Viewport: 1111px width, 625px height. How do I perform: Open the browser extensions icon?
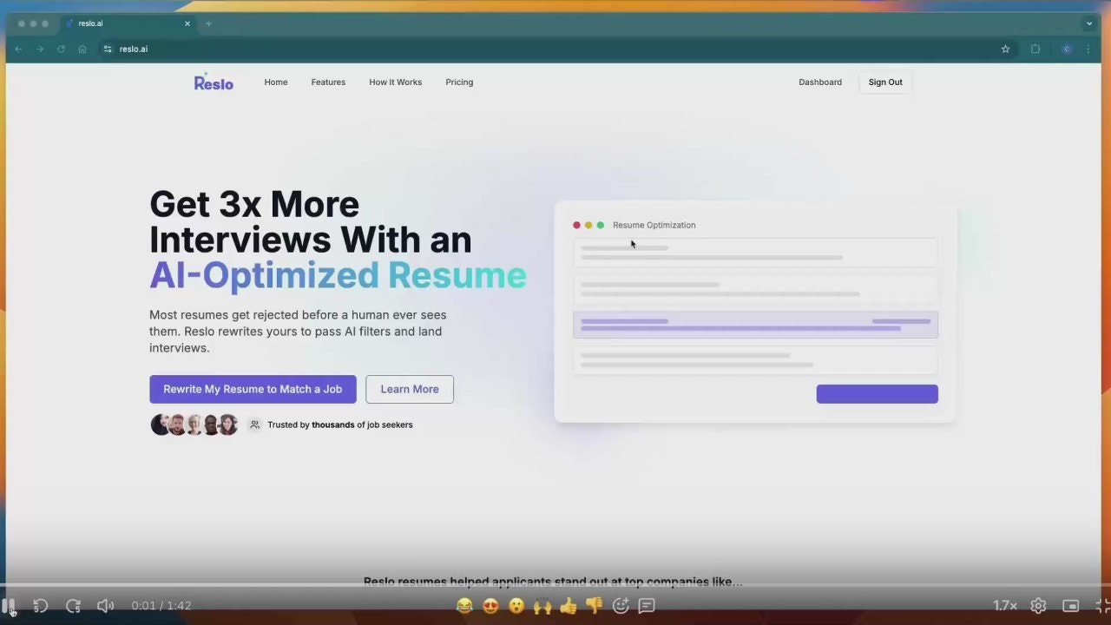tap(1035, 49)
